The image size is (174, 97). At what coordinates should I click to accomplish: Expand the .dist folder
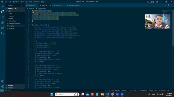click(15, 13)
